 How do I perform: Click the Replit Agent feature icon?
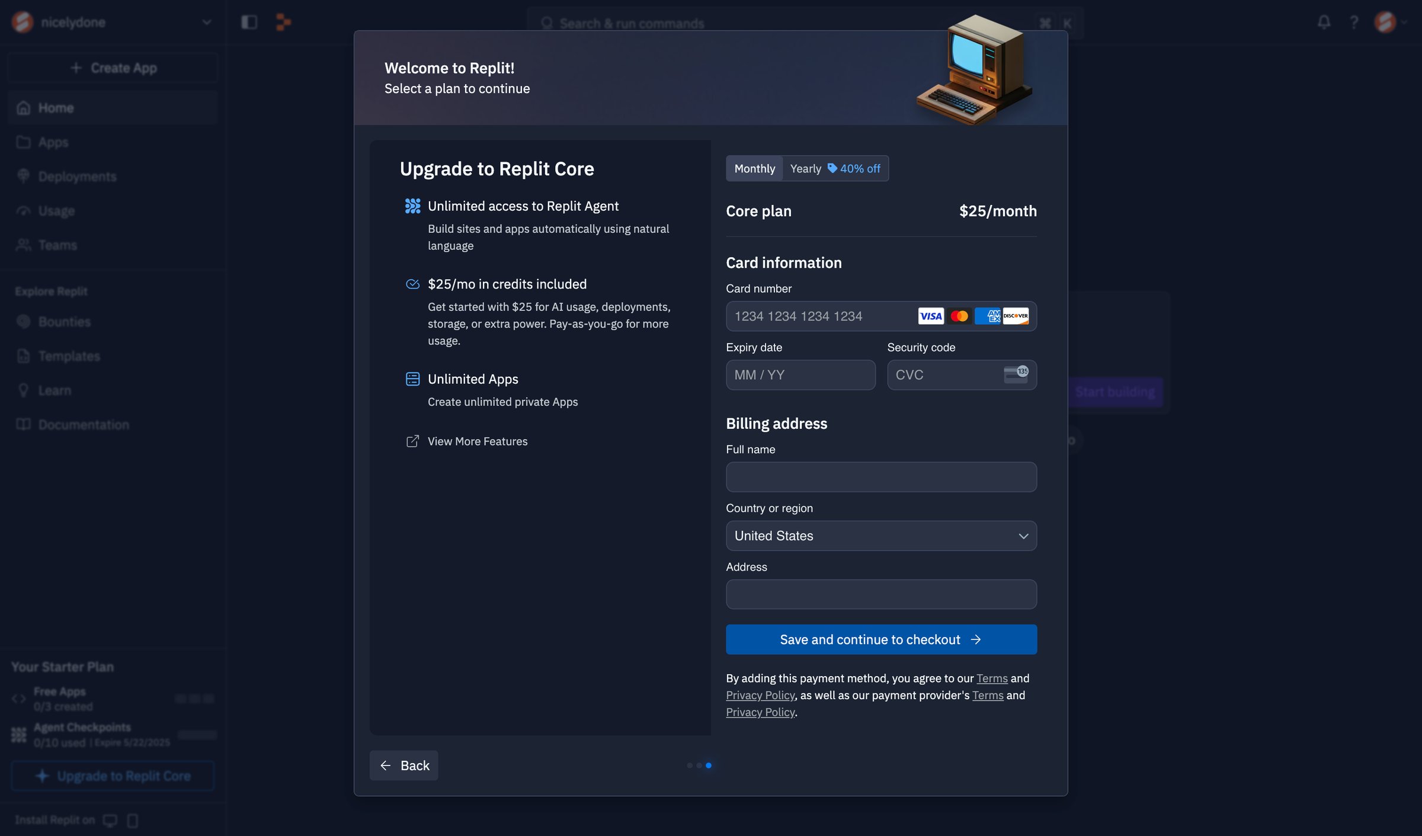pos(412,206)
